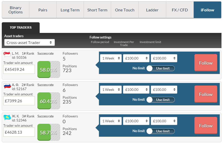Open the investment per trade dropdown for А. Ф.

click(x=136, y=90)
